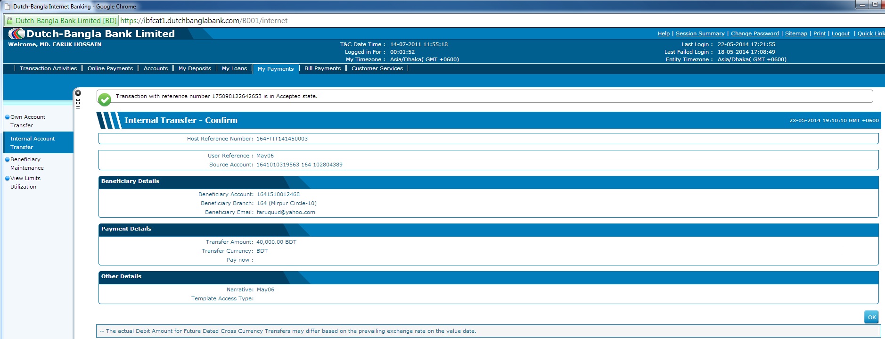Click User Reference value May06
Screen dimensions: 885x339
(x=265, y=156)
